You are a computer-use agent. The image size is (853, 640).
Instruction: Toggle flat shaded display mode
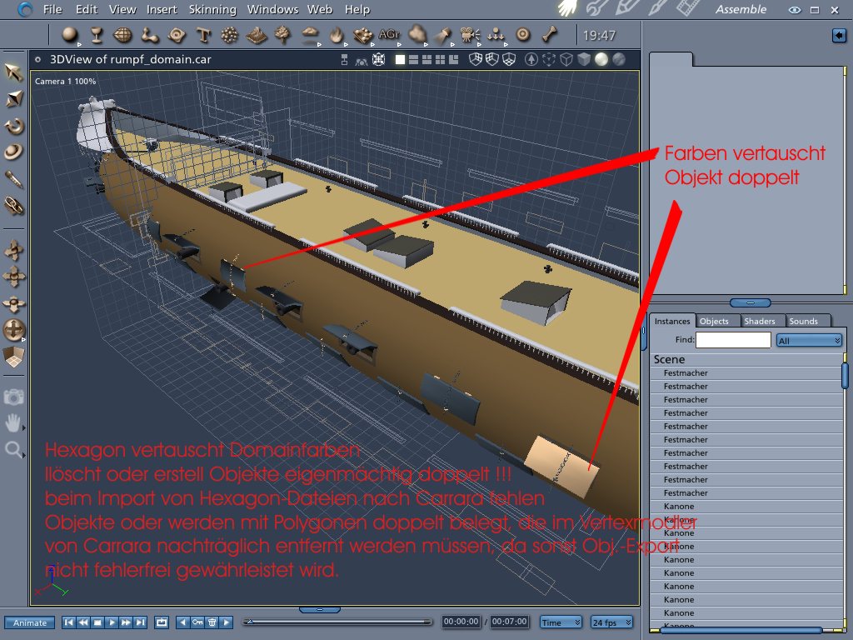pos(584,59)
